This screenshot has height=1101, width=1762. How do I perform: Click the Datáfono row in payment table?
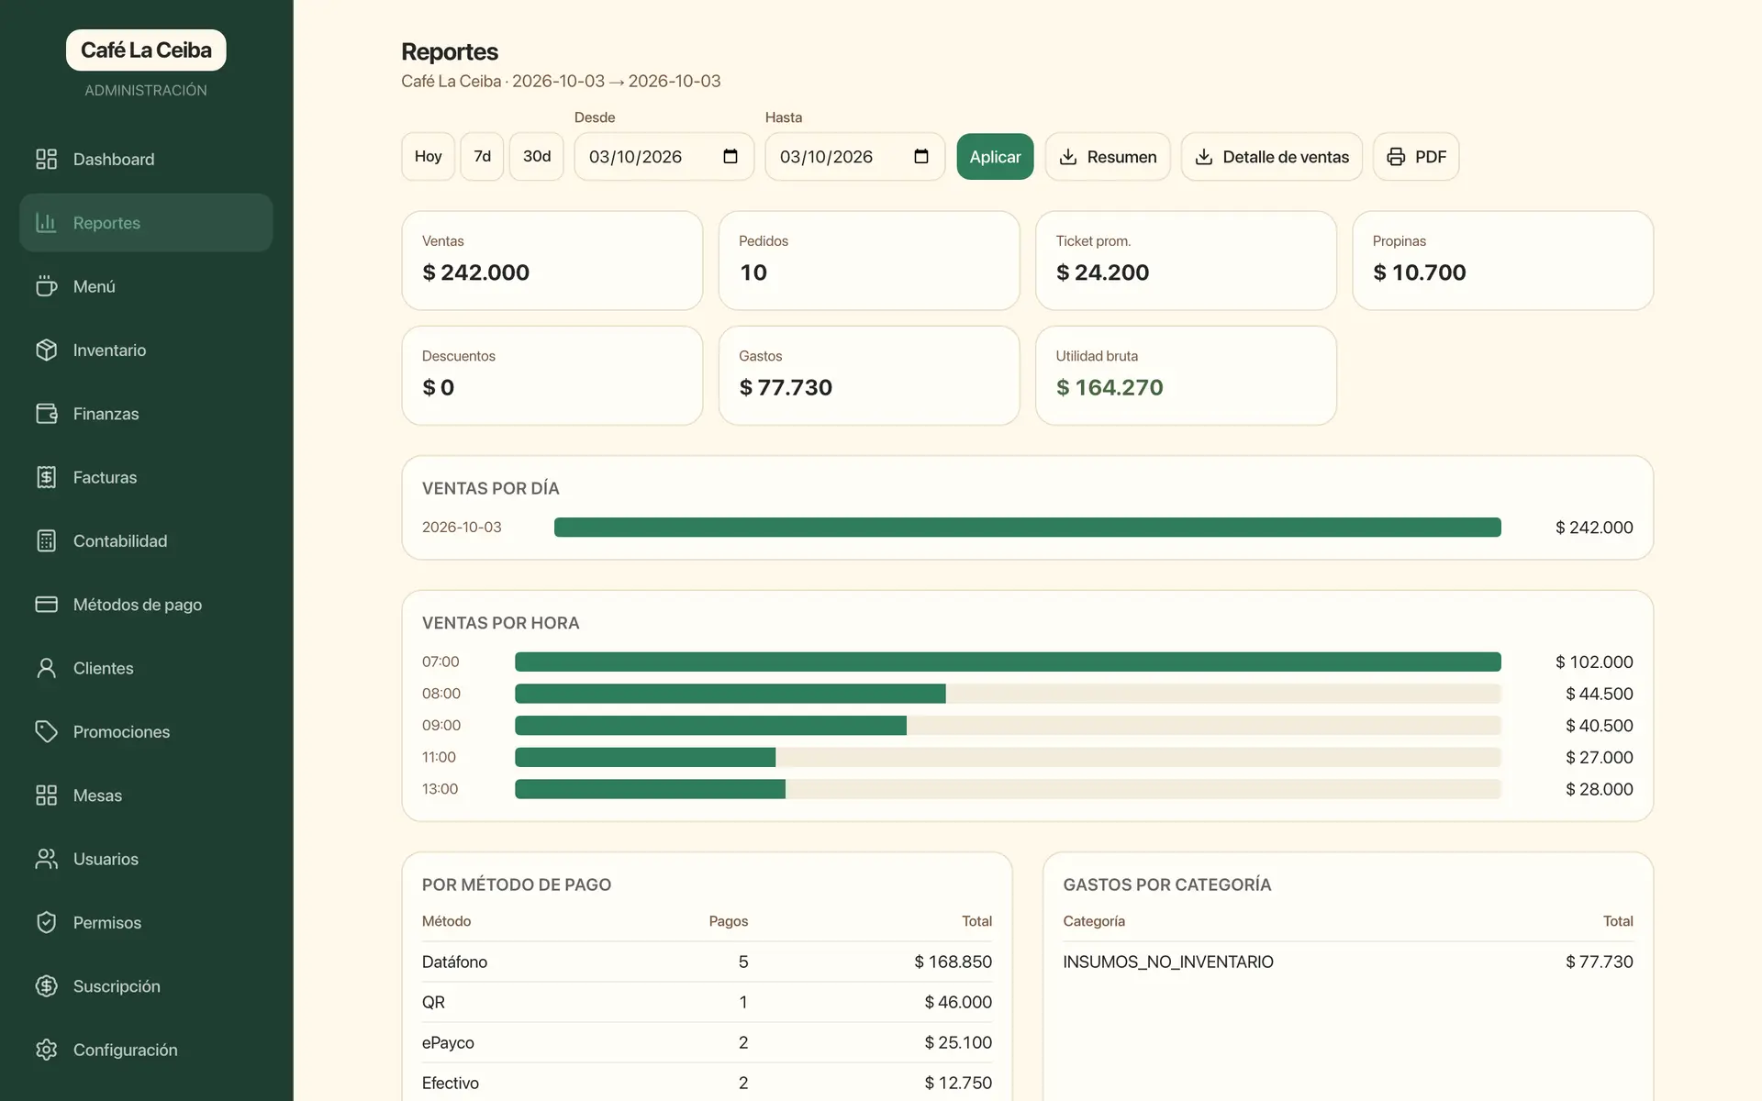pos(707,962)
